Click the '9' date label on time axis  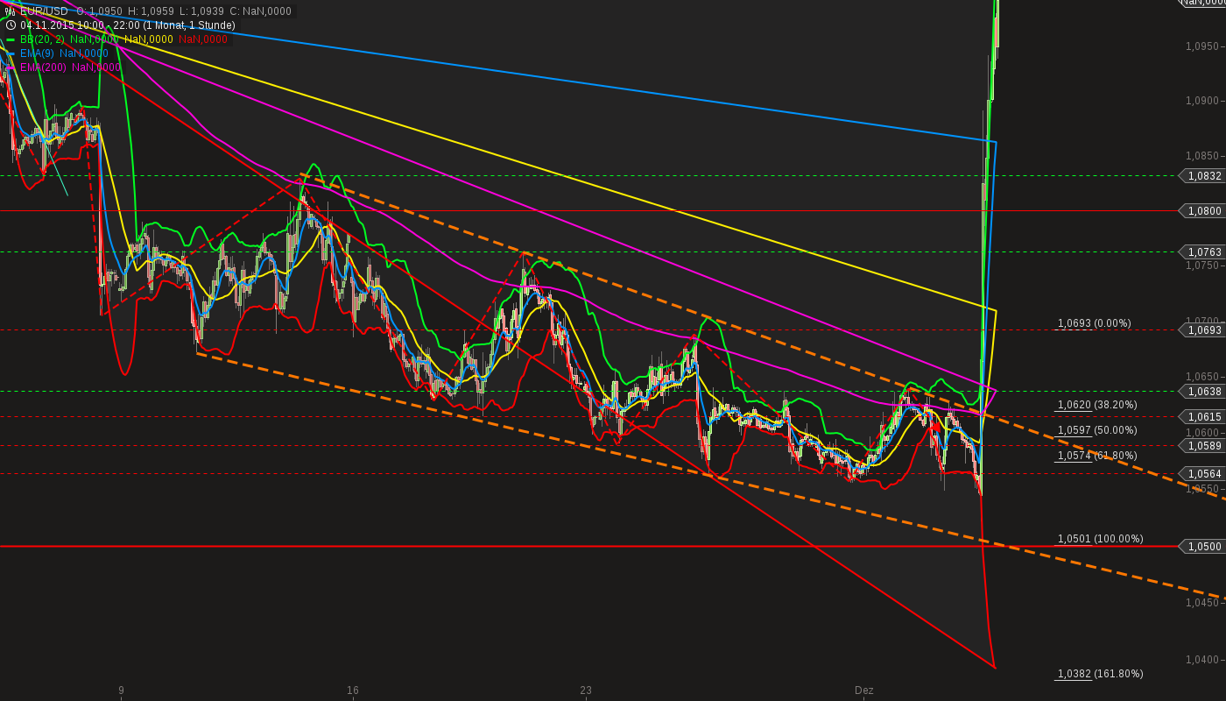pyautogui.click(x=121, y=690)
